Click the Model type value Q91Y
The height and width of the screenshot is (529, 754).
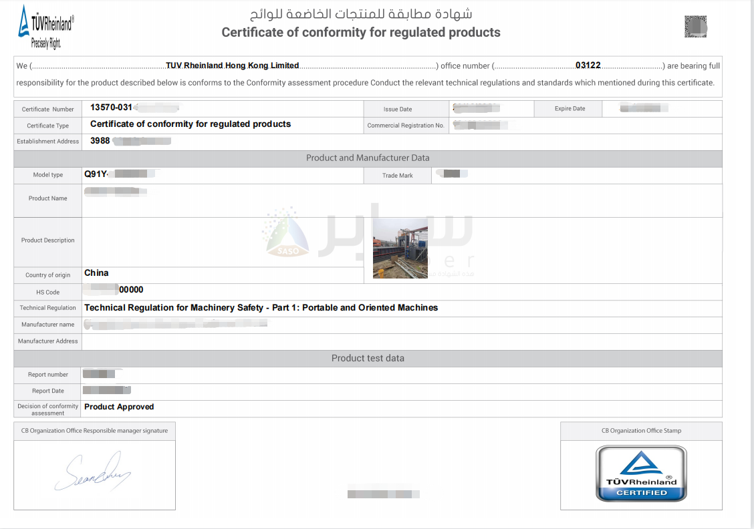point(96,174)
